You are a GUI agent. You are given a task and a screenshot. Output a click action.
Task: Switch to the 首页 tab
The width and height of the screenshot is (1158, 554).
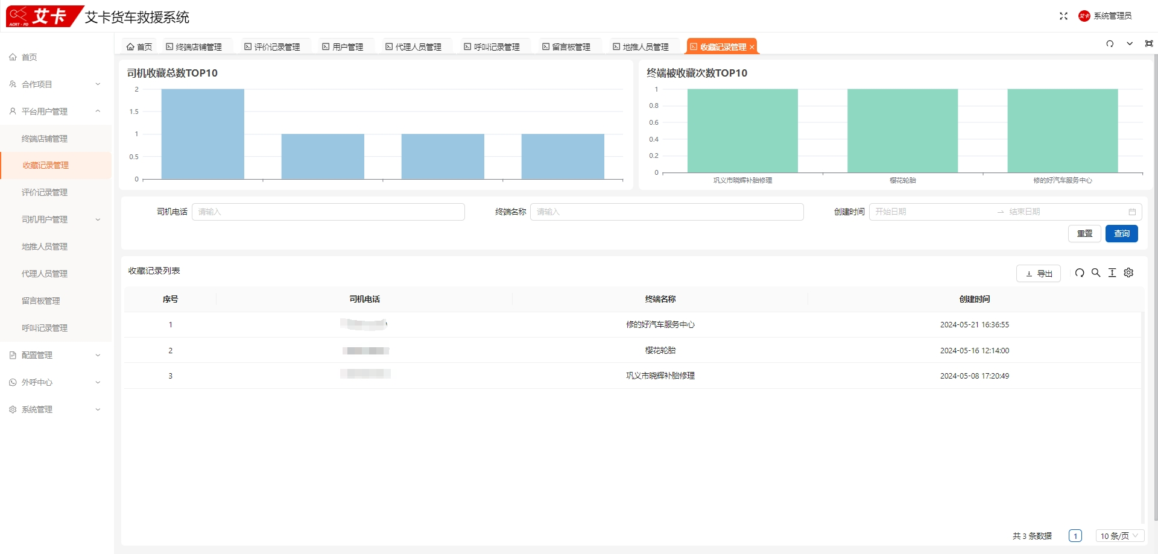[x=139, y=47]
